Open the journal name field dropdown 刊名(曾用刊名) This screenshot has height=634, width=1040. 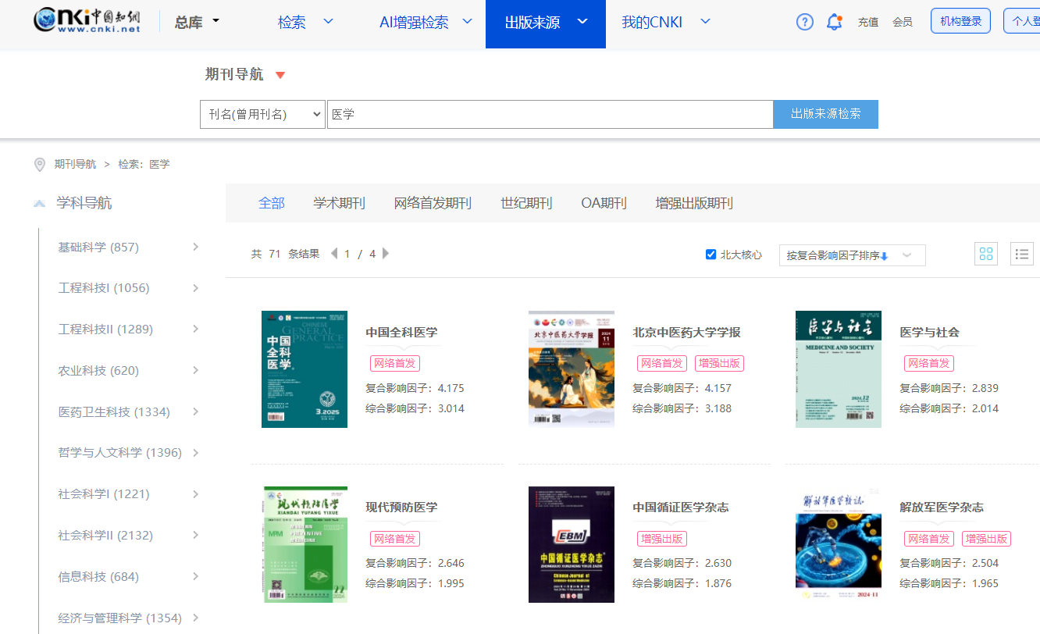(x=262, y=114)
